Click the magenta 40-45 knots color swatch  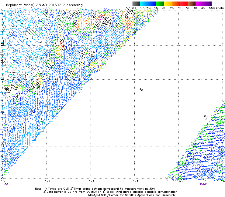point(199,4)
